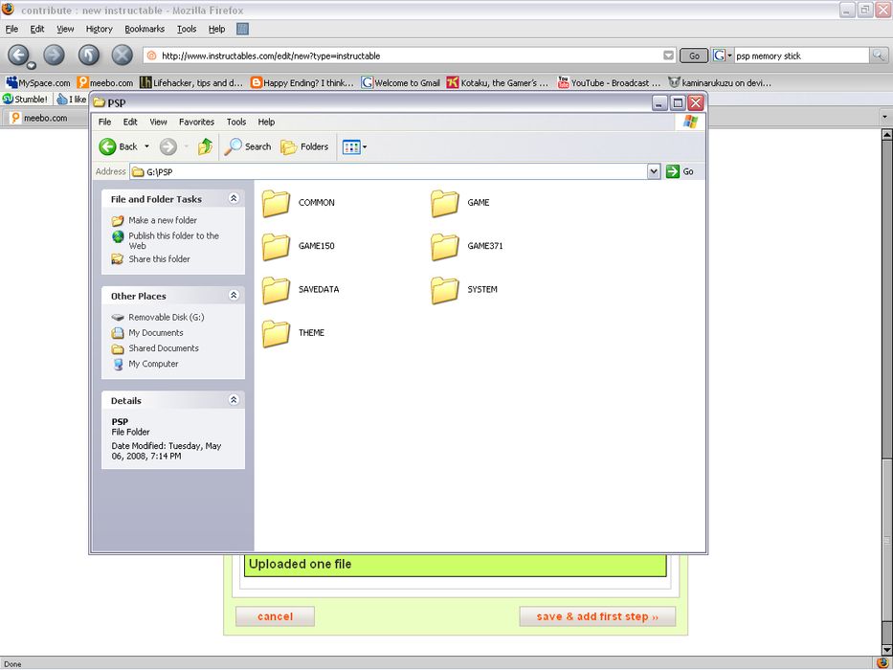Open Explorer's View menu
The image size is (893, 670).
(x=158, y=122)
